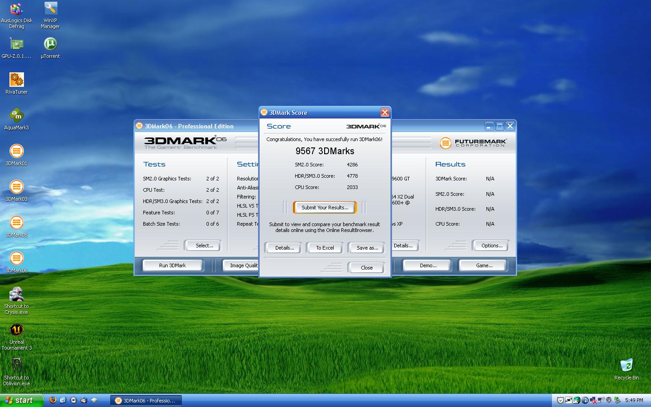
Task: Select 3DMark03 desktop shortcut
Action: click(x=17, y=191)
